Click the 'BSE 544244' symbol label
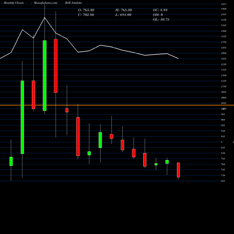Screen dimensions: 234x234 (73, 3)
